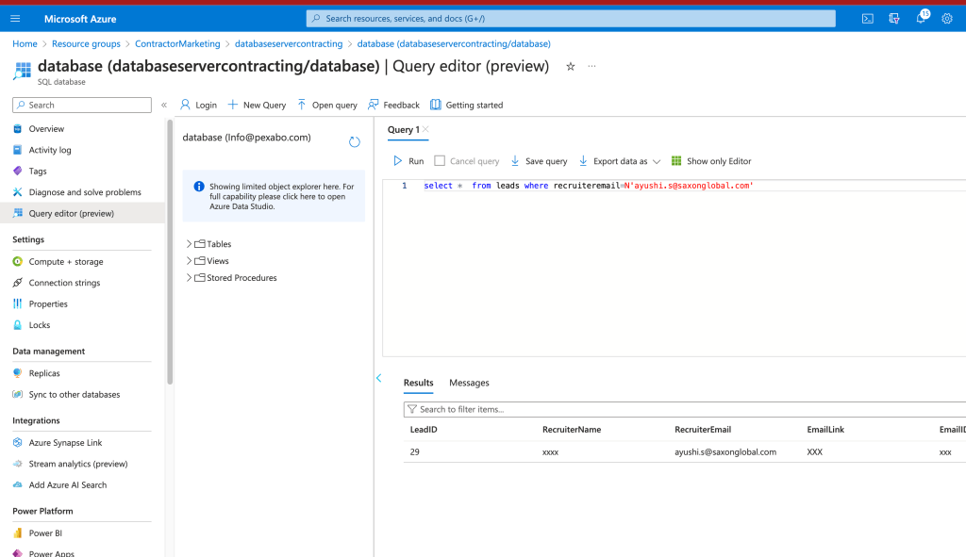Click Show only Editor
Image resolution: width=966 pixels, height=557 pixels.
pyautogui.click(x=711, y=160)
